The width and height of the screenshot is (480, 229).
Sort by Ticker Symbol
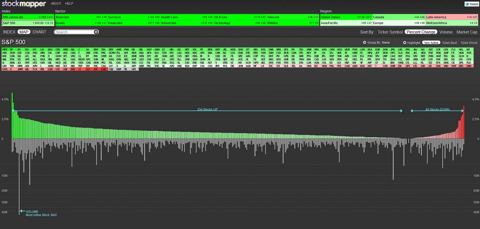(390, 32)
